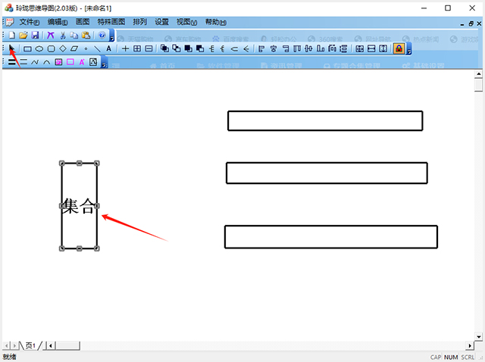Pick the text tool marked A
The image size is (485, 362).
pos(108,48)
